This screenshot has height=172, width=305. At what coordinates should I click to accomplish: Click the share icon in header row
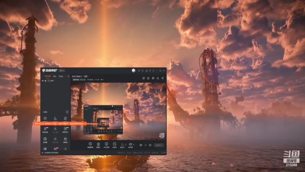click(162, 78)
